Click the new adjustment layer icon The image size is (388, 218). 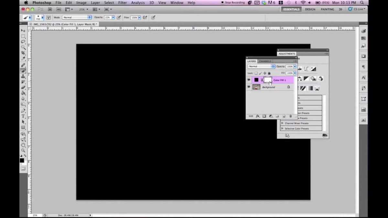click(x=271, y=116)
